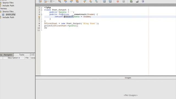Open Source Files under Themes project
The height and width of the screenshot is (99, 176).
8,12
